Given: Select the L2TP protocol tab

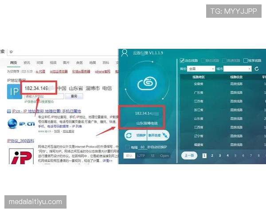Looking at the screenshot, I should [141, 156].
